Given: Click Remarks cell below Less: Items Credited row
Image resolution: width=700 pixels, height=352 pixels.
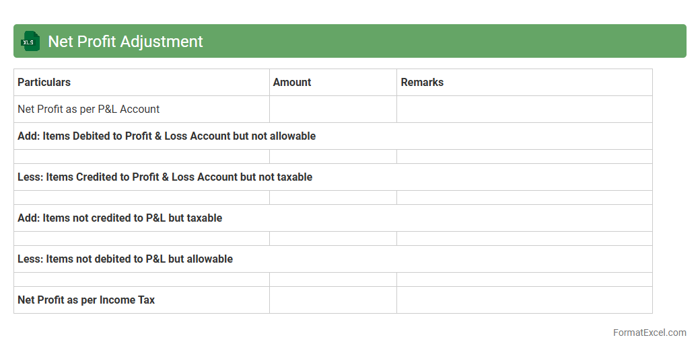Looking at the screenshot, I should point(524,197).
